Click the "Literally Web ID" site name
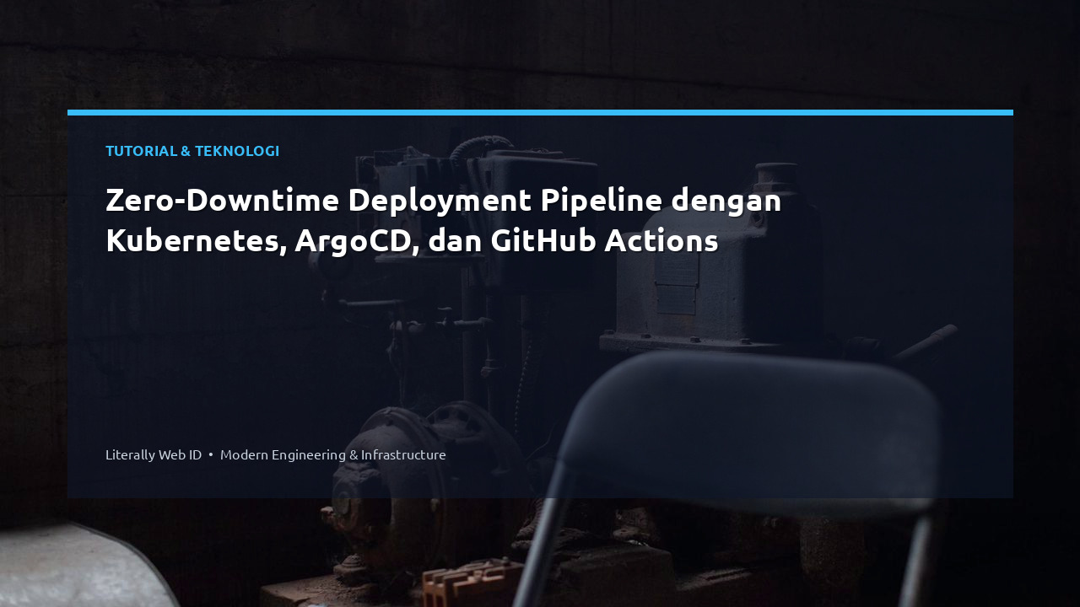 point(154,454)
